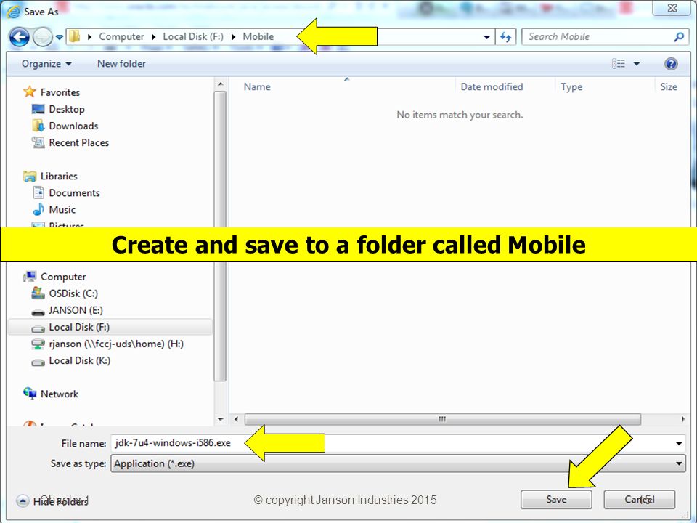Screen dimensions: 697x523
Task: Open Recent Places under Favorites
Action: pyautogui.click(x=78, y=143)
